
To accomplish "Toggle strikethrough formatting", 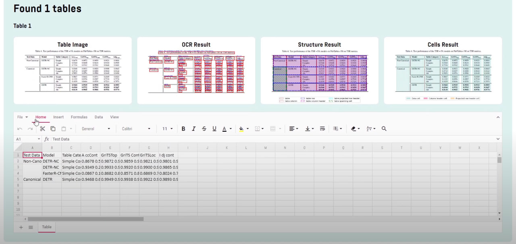I will click(x=204, y=129).
